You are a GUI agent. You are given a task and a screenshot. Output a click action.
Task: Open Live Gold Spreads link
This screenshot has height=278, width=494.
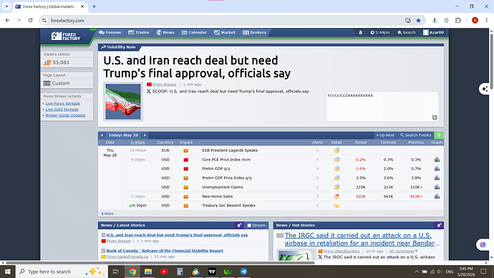coord(62,110)
